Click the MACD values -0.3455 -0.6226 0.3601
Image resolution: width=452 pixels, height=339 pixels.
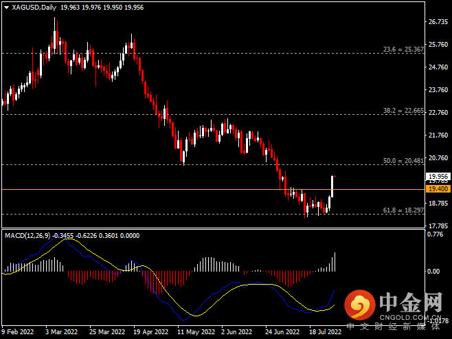click(x=85, y=236)
